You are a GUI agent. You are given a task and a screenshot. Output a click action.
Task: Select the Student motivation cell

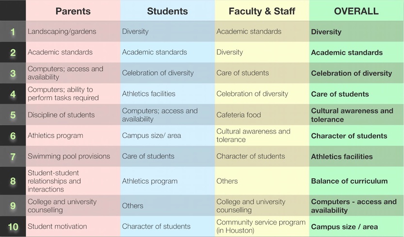pyautogui.click(x=57, y=226)
